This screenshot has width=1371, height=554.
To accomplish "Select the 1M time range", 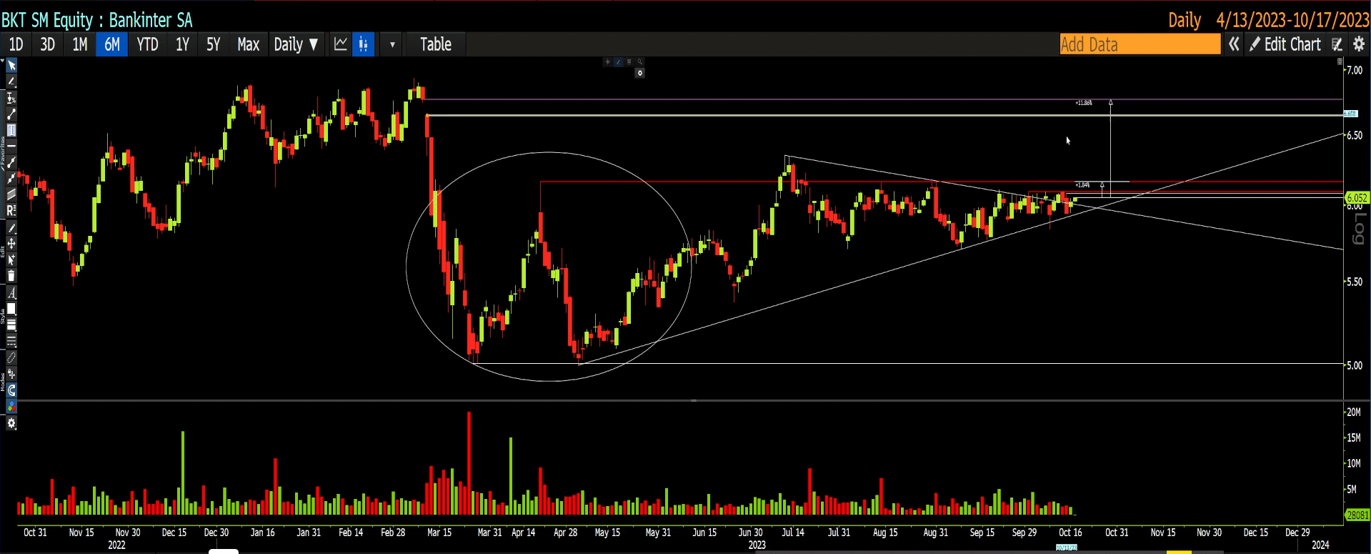I will click(80, 44).
